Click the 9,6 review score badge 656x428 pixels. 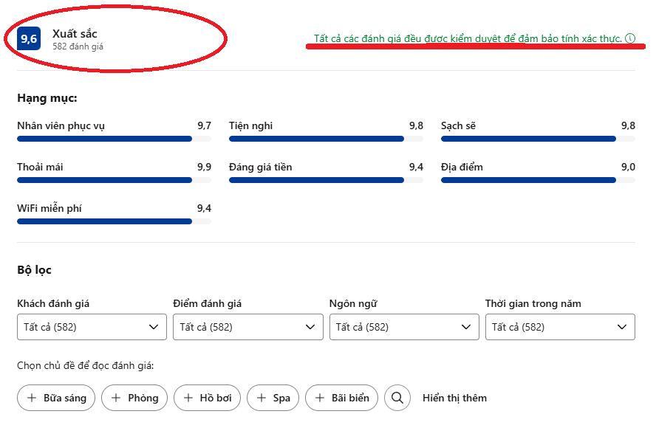coord(29,39)
